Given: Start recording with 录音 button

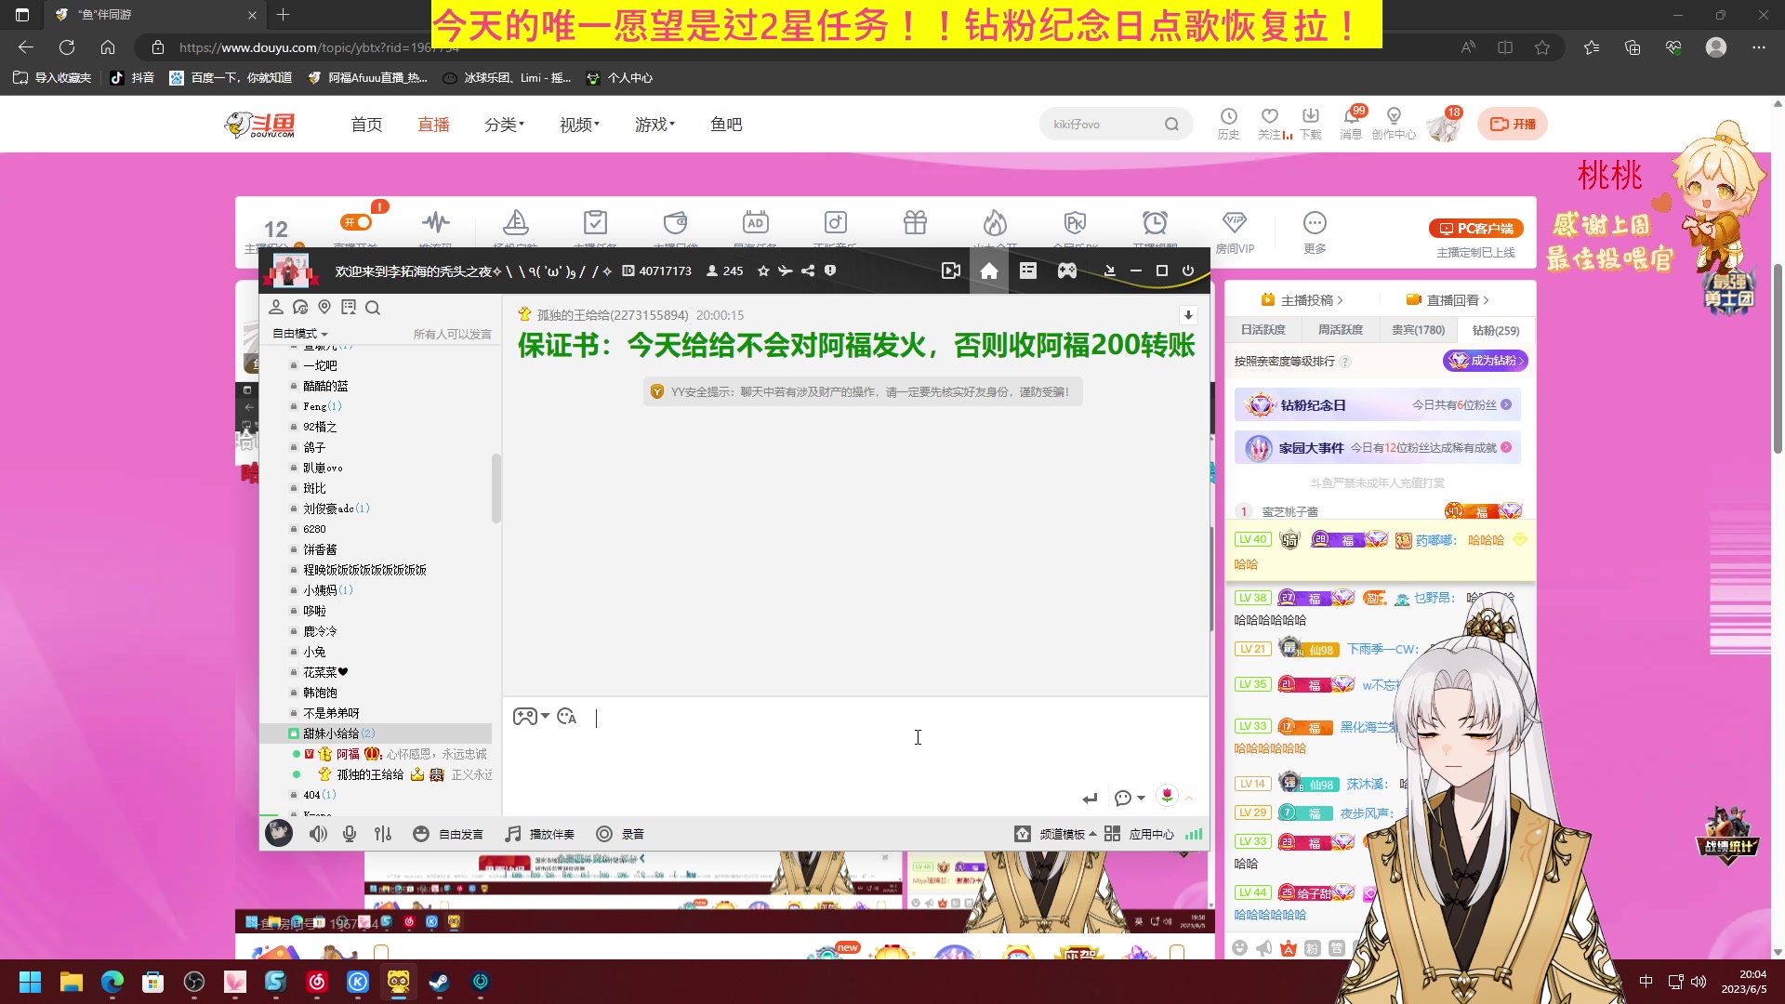Looking at the screenshot, I should pyautogui.click(x=621, y=834).
